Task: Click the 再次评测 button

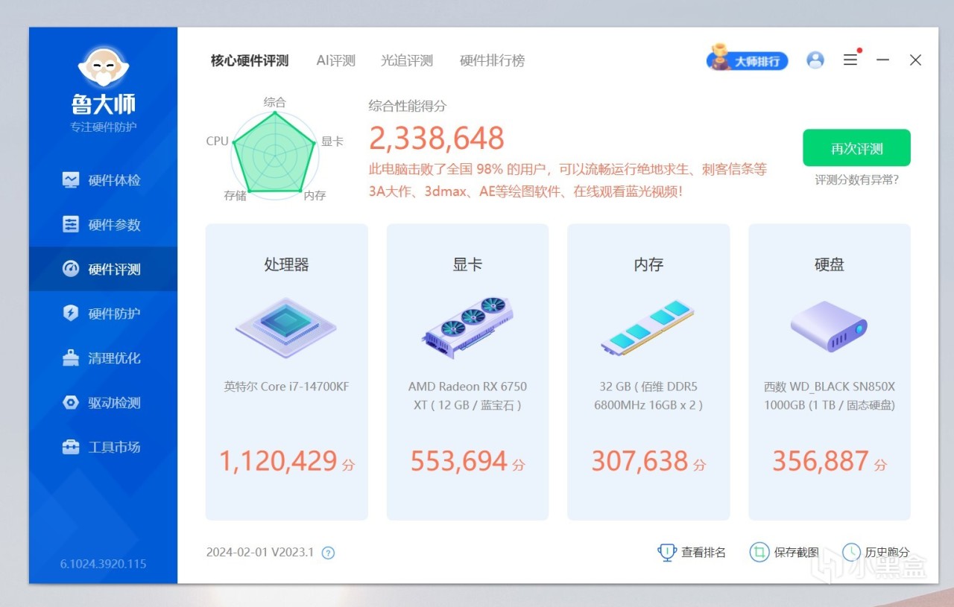Action: point(856,148)
